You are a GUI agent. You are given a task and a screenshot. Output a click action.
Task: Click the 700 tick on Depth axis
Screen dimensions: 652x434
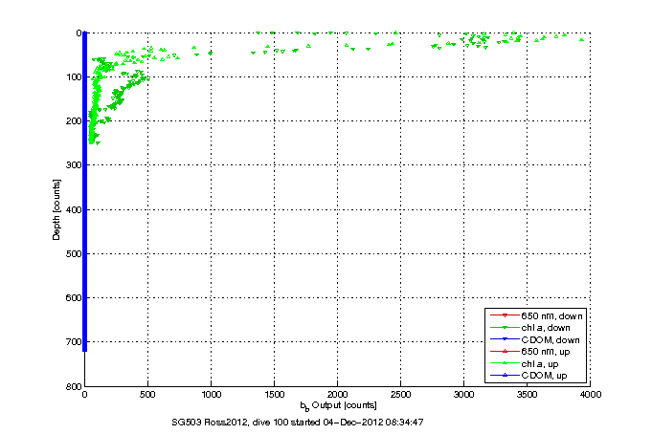(x=74, y=342)
